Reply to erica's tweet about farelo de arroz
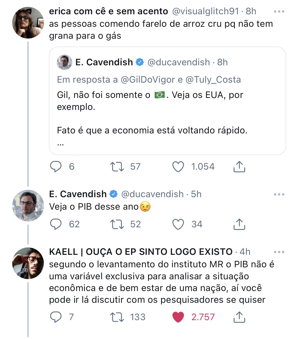 [x=56, y=167]
